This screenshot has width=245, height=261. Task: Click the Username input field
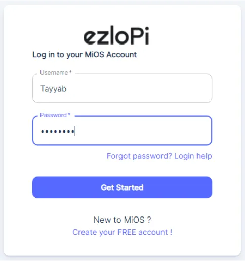pyautogui.click(x=122, y=88)
